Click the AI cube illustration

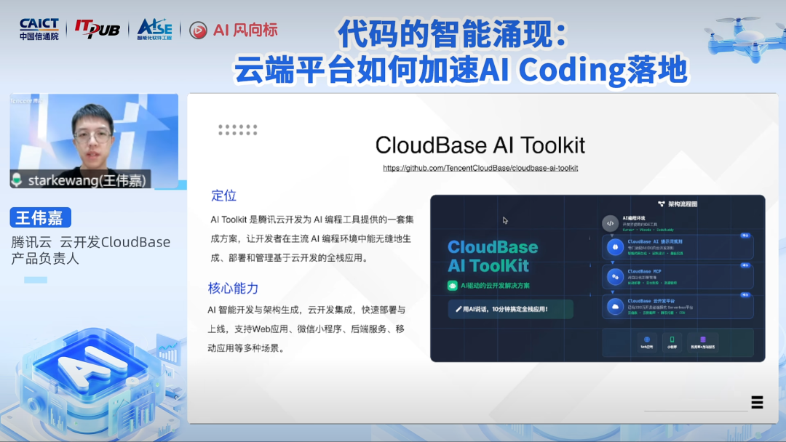point(92,382)
